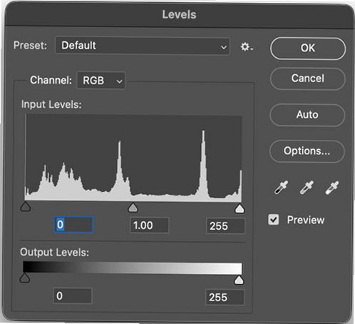The width and height of the screenshot is (355, 324).
Task: Grab the input midtone gray slider
Action: [x=133, y=208]
